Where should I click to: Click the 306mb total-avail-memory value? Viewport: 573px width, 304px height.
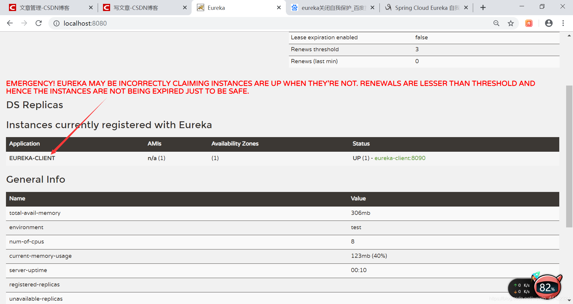point(361,213)
